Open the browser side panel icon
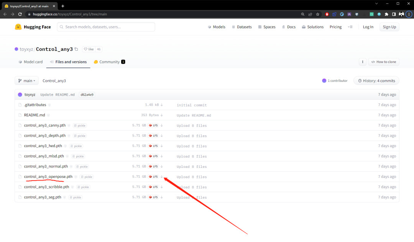 [394, 14]
